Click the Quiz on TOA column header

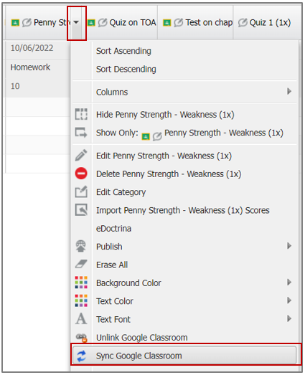(121, 22)
